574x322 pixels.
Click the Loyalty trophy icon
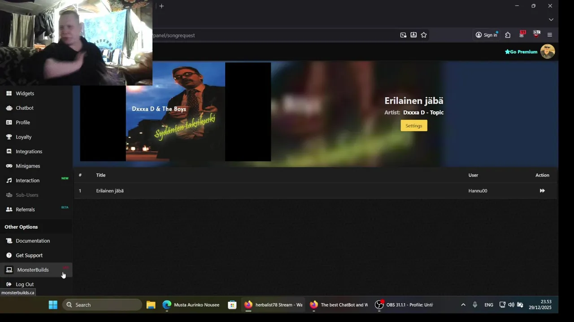coord(9,137)
